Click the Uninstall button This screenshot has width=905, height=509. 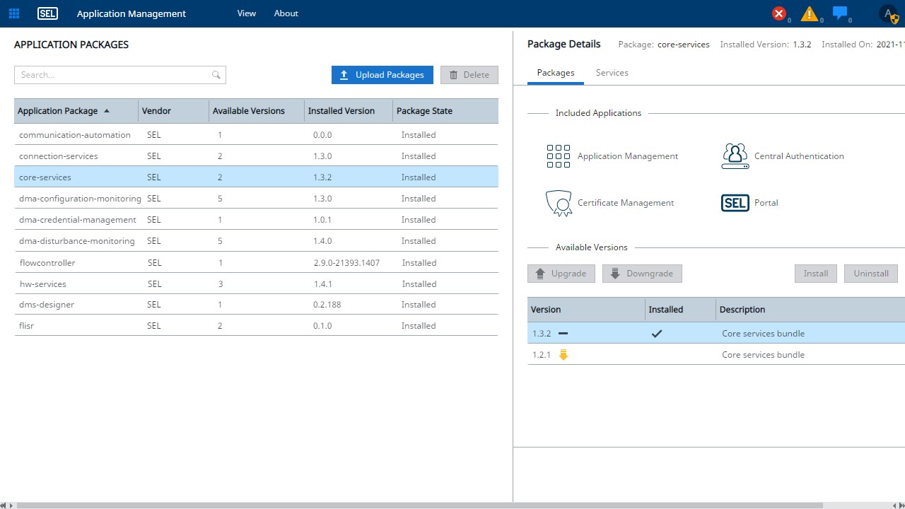pos(871,274)
